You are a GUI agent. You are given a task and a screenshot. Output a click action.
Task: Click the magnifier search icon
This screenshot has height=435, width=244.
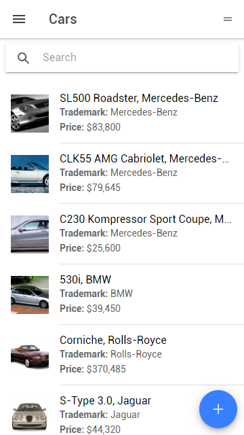pyautogui.click(x=23, y=58)
